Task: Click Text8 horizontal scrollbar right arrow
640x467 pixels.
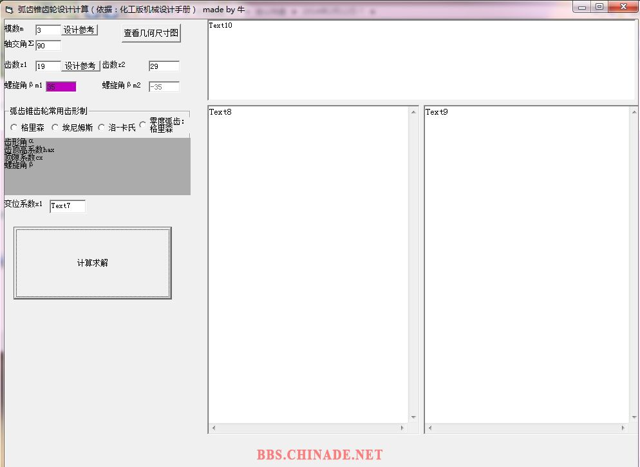Action: [x=402, y=428]
